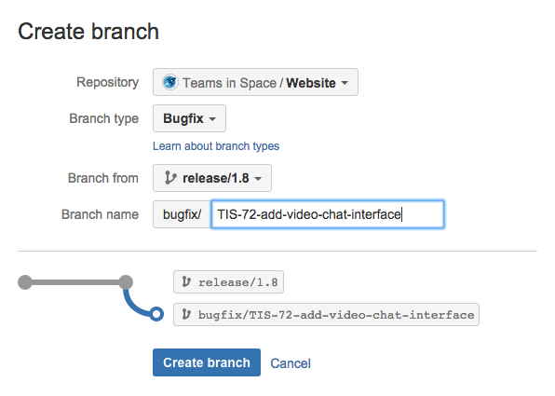Click the branch icon in Branch from selector

(x=170, y=178)
